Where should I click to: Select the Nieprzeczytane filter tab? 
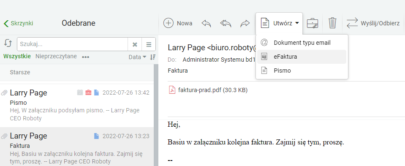[x=56, y=56]
